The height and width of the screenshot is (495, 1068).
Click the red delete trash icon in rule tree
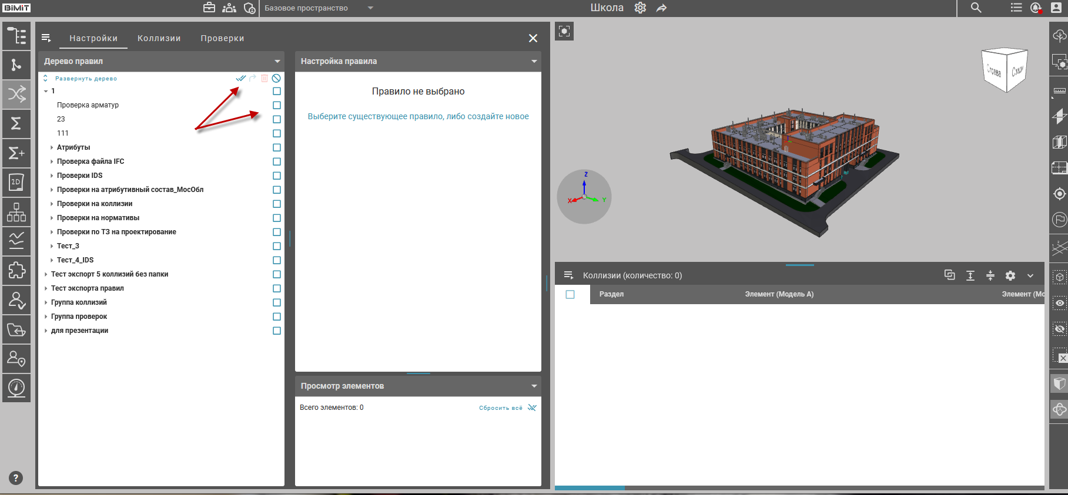point(265,78)
